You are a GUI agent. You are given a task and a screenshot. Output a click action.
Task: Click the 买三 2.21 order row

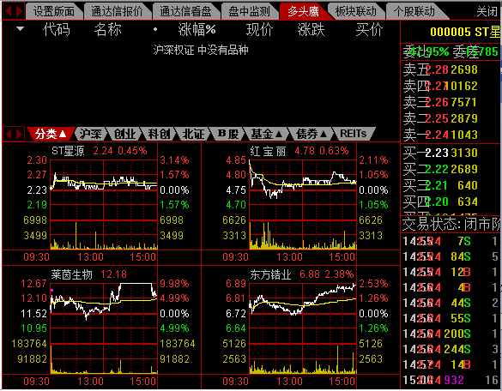click(450, 185)
